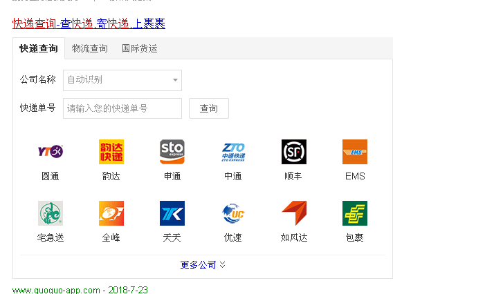Go to the 国际货运 tab
This screenshot has height=294, width=485.
point(140,48)
